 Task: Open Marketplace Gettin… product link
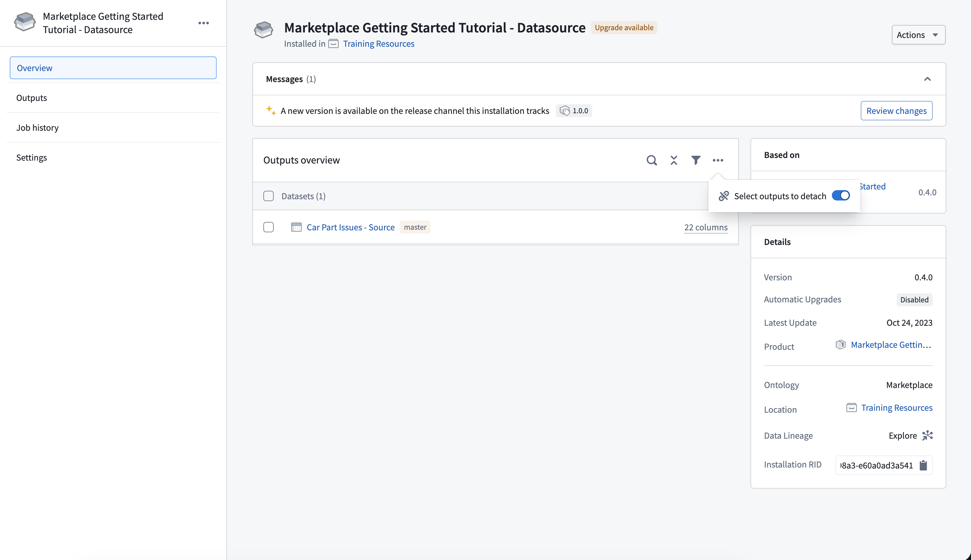(x=892, y=345)
